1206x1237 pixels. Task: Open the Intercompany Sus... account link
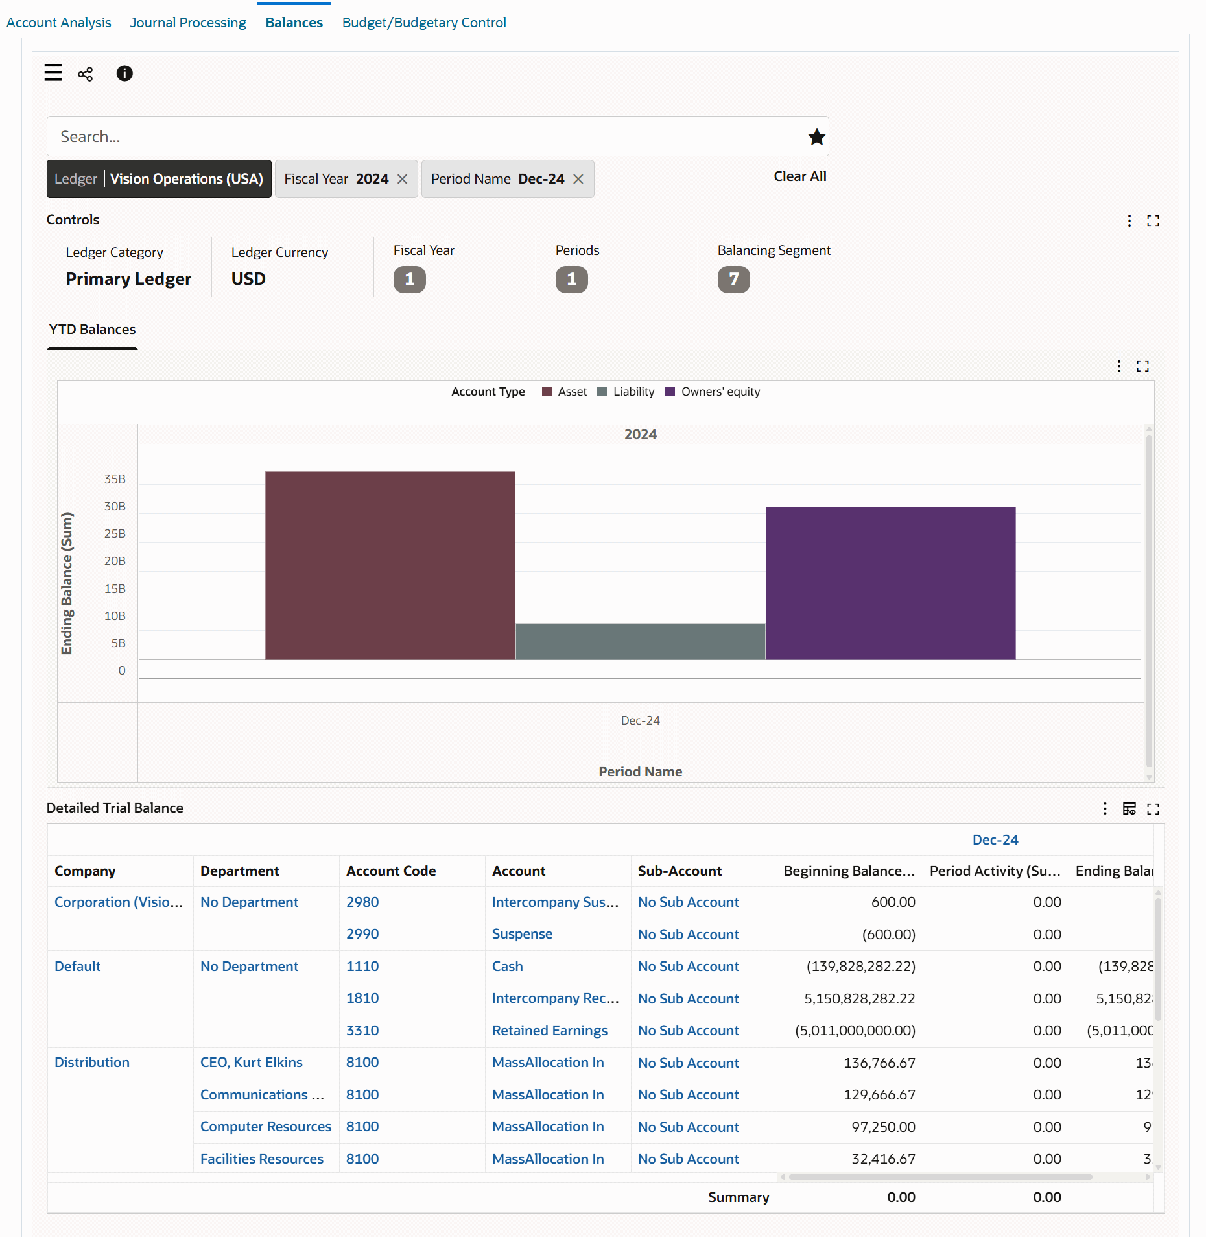[x=556, y=902]
